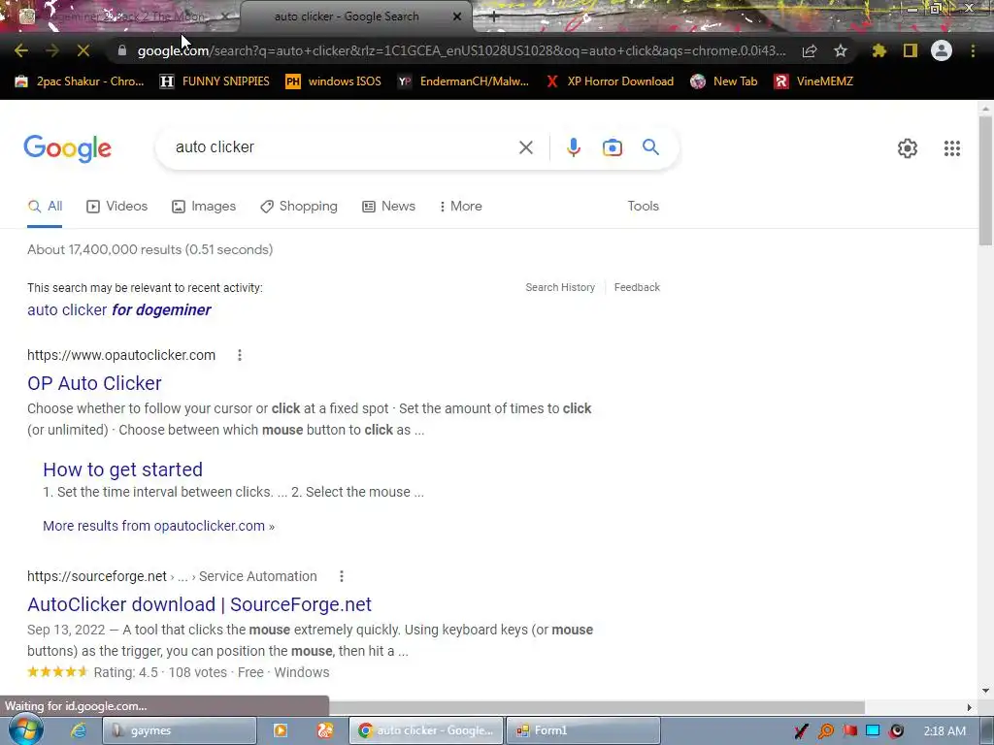The image size is (994, 745).
Task: Search auto clicker for dogeminer suggestion
Action: 119,309
